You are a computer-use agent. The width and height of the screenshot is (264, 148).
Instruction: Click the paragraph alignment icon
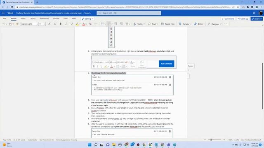tap(127, 24)
